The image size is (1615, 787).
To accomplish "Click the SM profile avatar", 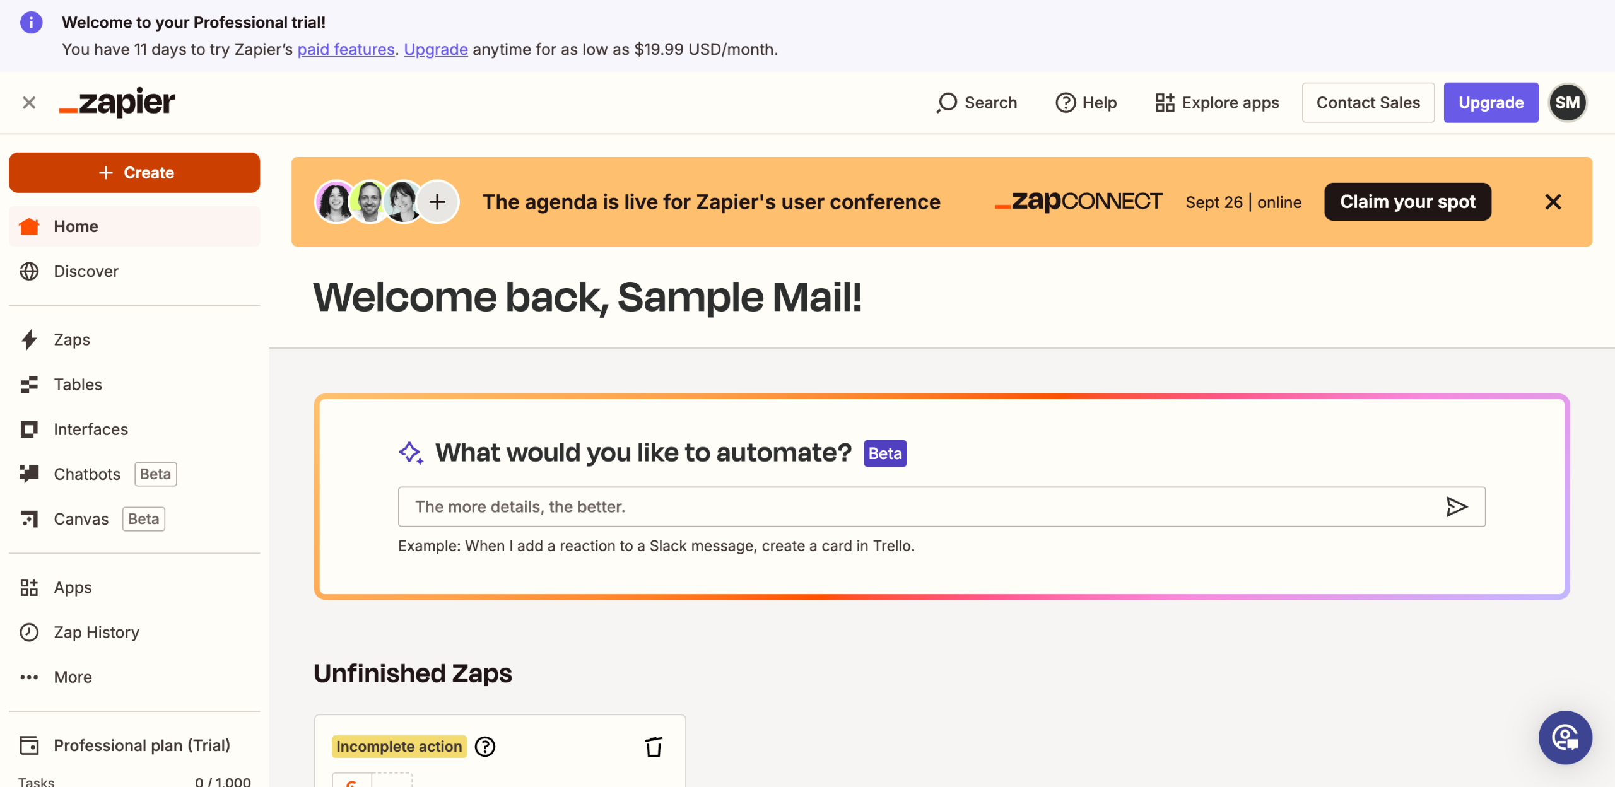I will point(1567,103).
